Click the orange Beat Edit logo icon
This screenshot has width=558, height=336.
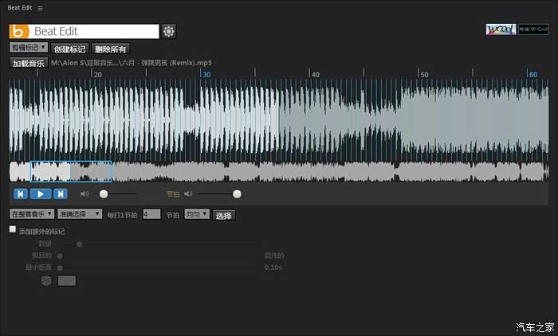click(19, 31)
